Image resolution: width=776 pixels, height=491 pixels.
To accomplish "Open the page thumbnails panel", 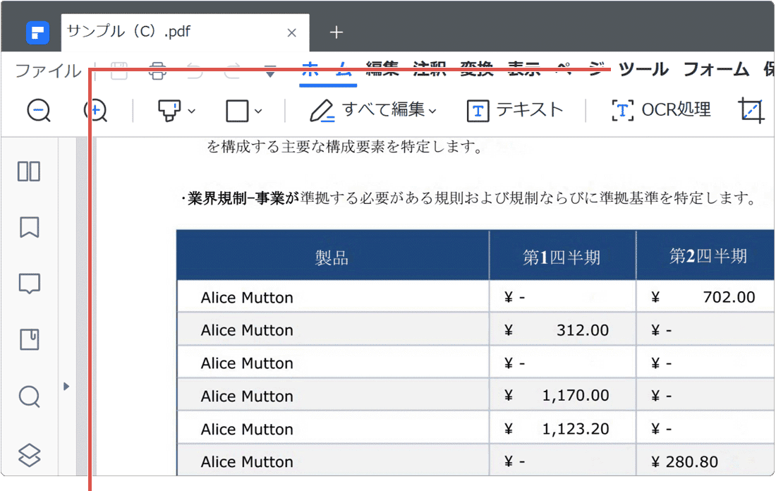I will click(28, 171).
